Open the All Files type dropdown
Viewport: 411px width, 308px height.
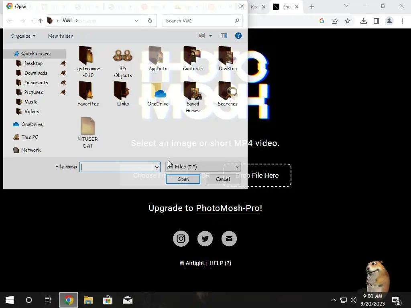203,166
